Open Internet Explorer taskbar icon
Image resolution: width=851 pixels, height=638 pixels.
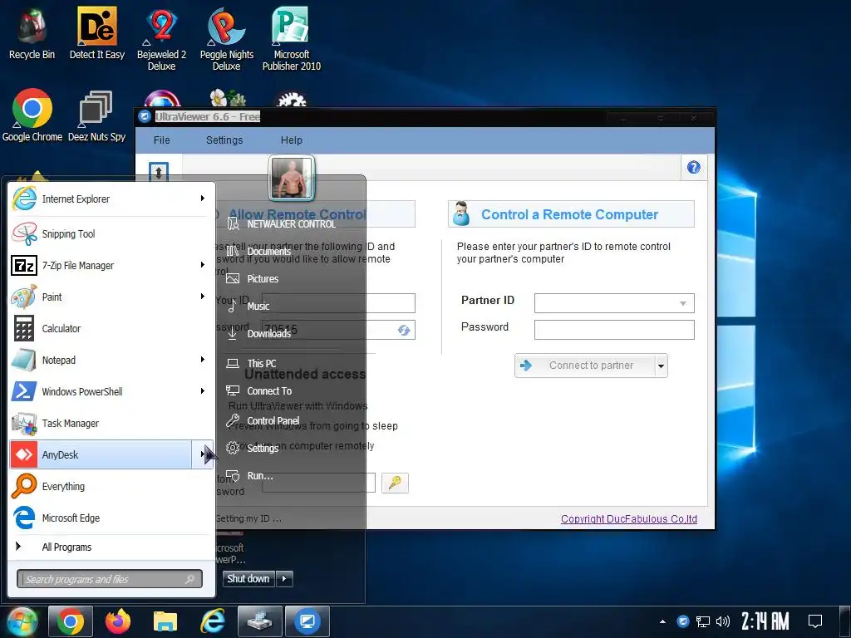point(212,621)
